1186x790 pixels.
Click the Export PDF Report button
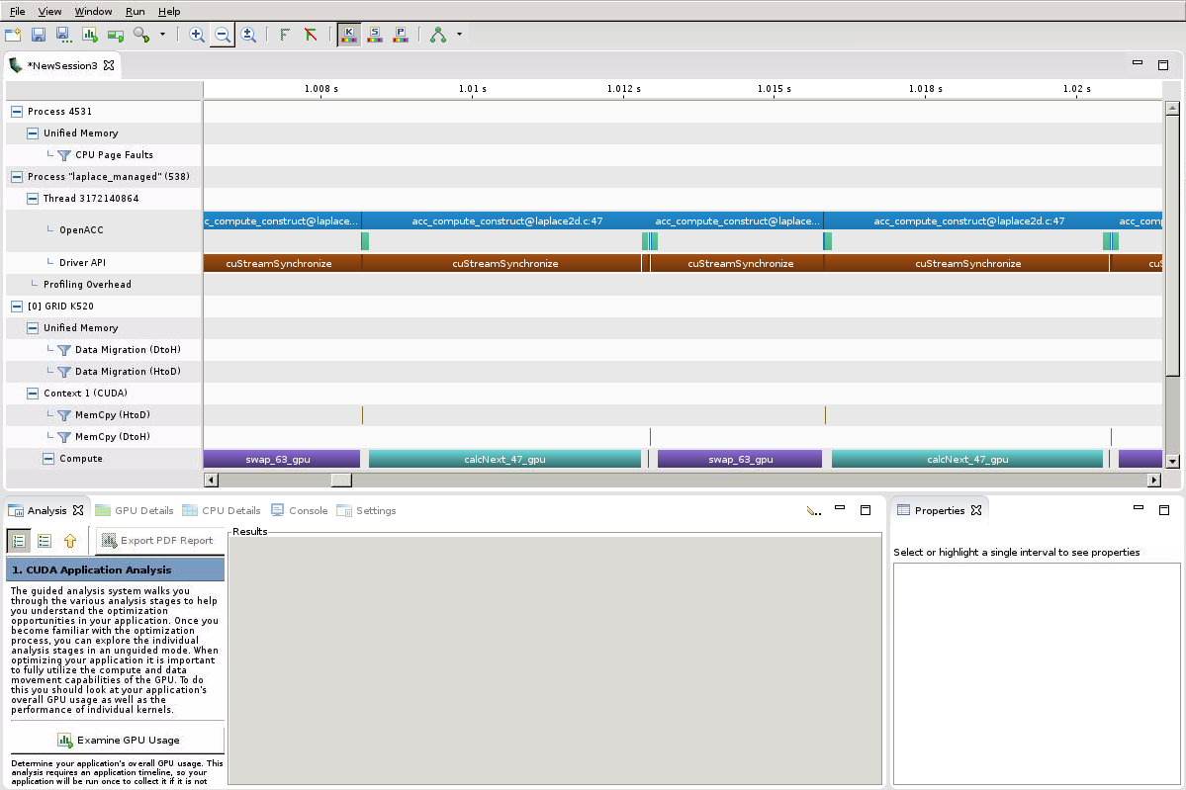click(x=157, y=541)
